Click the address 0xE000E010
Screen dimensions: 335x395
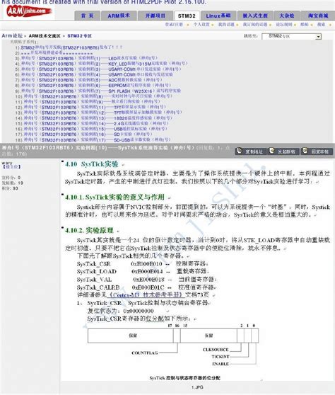(x=146, y=264)
